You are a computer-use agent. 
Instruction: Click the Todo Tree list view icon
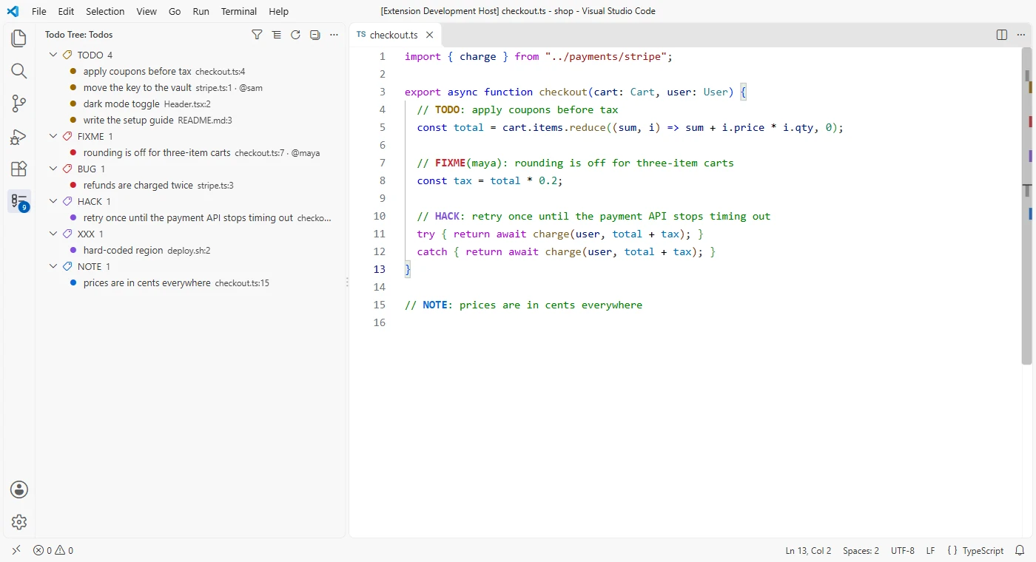[x=276, y=35]
